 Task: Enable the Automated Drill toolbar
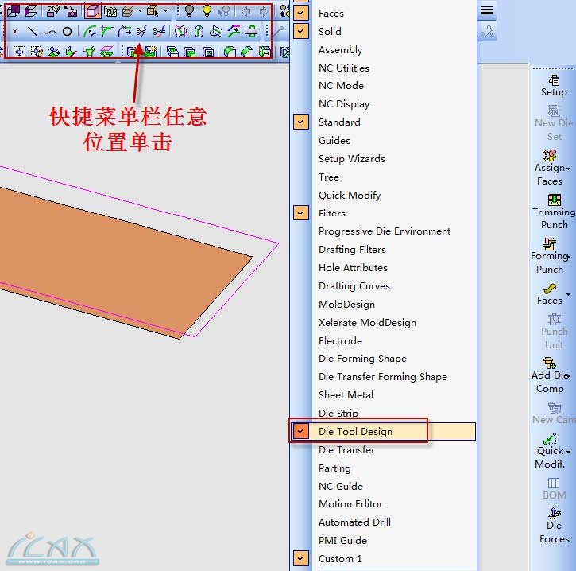click(x=354, y=522)
